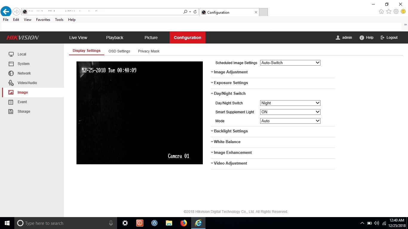Expand the Image Adjustment section
This screenshot has height=229, width=408.
click(230, 72)
